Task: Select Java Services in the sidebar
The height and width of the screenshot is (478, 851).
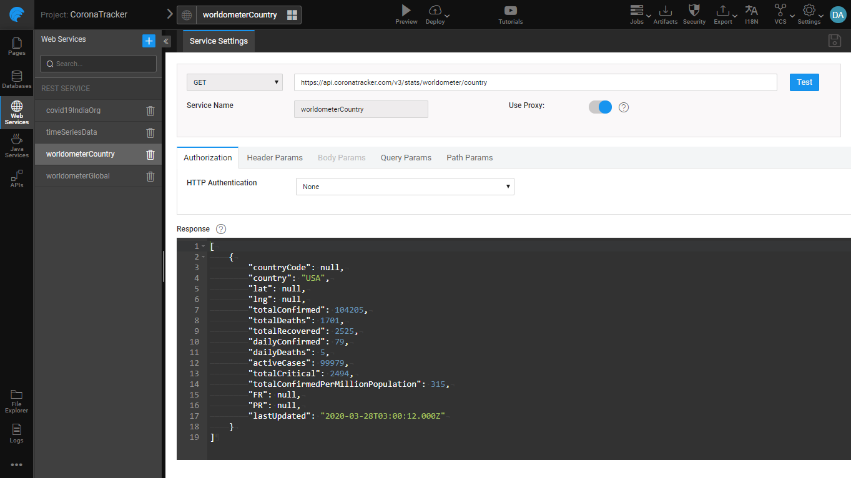Action: 16,145
